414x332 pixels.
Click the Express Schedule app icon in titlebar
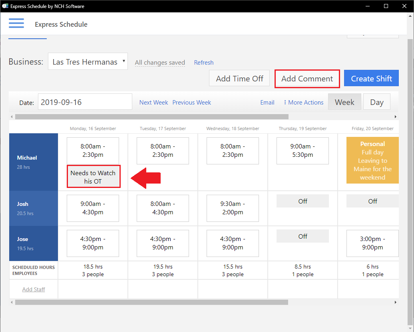pyautogui.click(x=6, y=6)
